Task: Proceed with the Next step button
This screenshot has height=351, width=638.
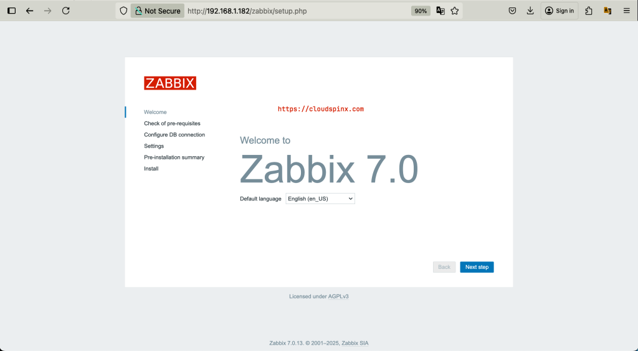Action: 477,267
